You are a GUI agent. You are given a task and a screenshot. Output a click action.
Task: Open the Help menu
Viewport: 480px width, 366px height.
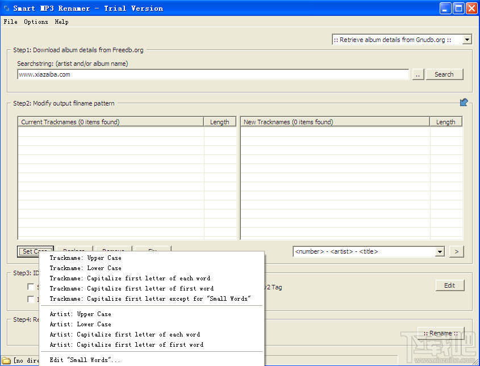click(61, 22)
